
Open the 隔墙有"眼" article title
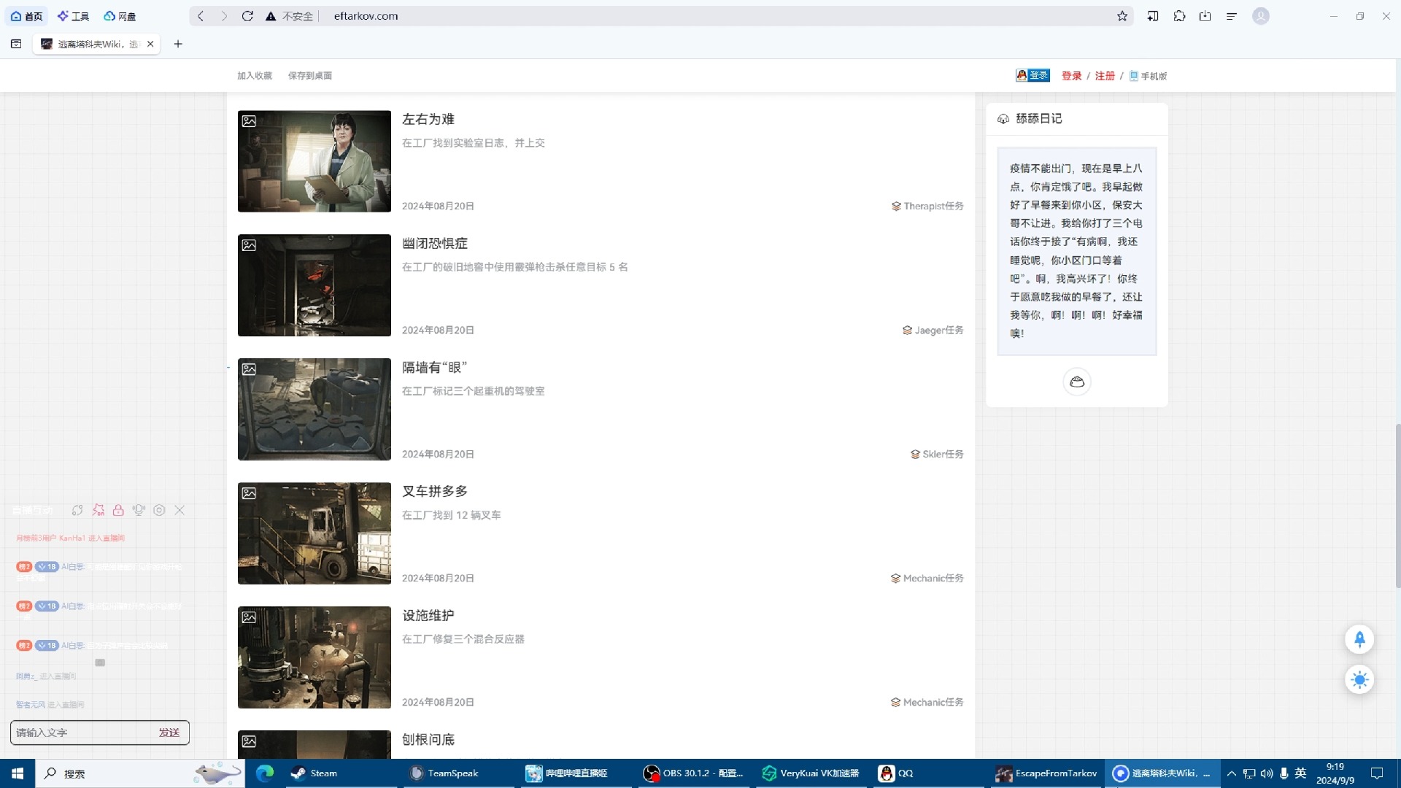pos(435,367)
